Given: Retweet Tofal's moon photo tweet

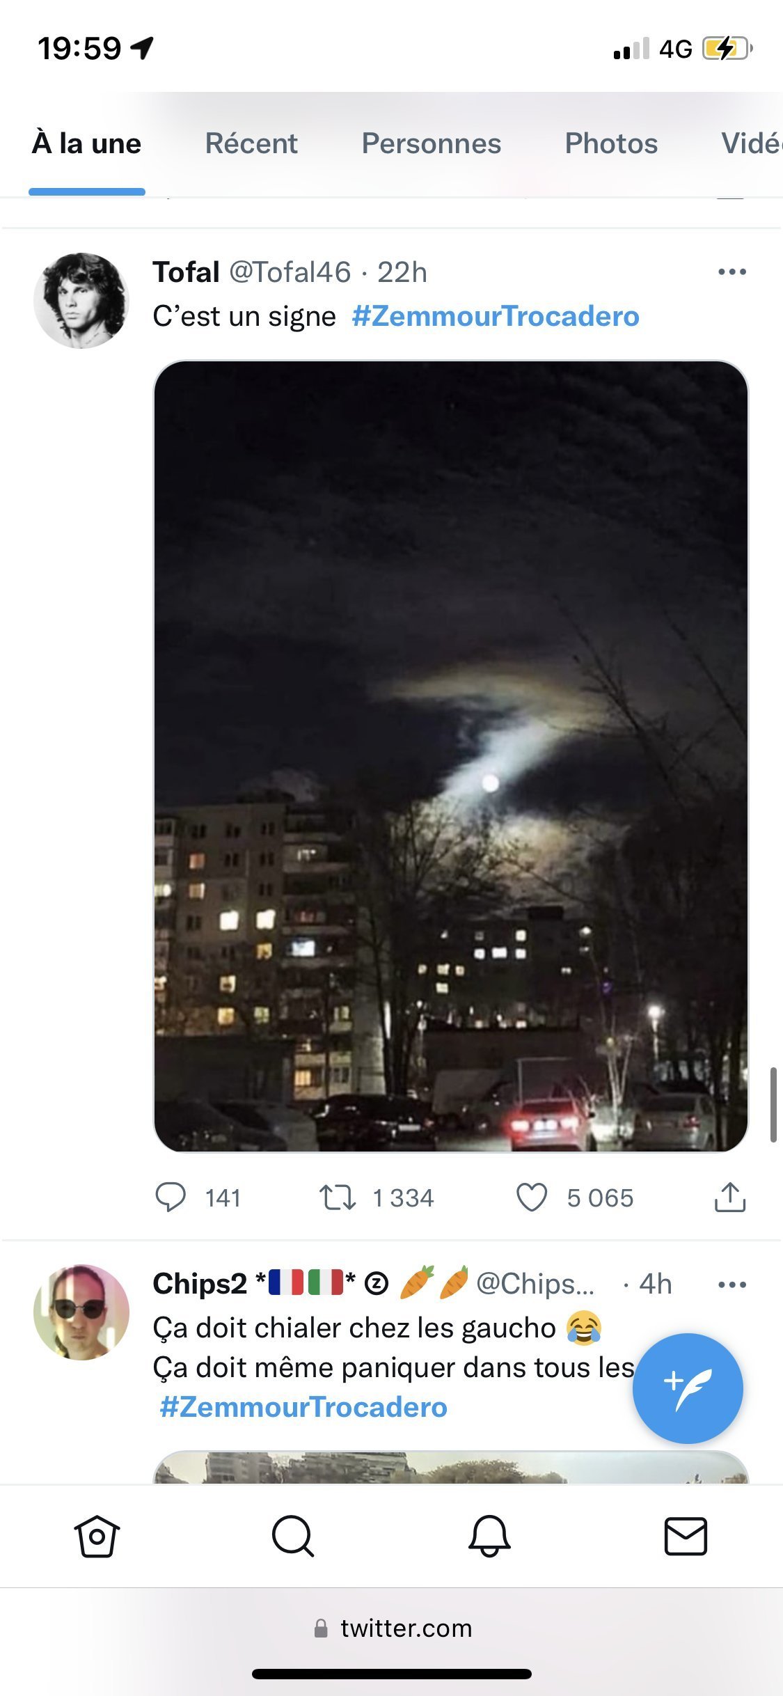Looking at the screenshot, I should click(338, 1198).
